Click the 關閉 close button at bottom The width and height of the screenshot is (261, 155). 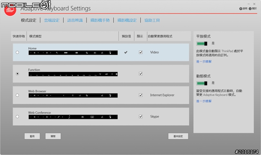coord(53,136)
